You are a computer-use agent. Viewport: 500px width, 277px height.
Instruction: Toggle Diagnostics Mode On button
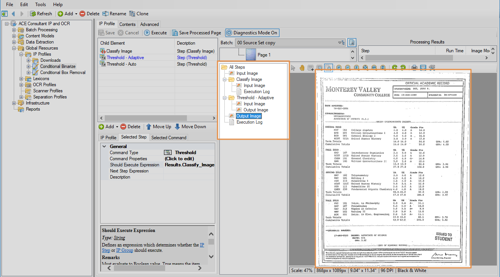coord(252,33)
